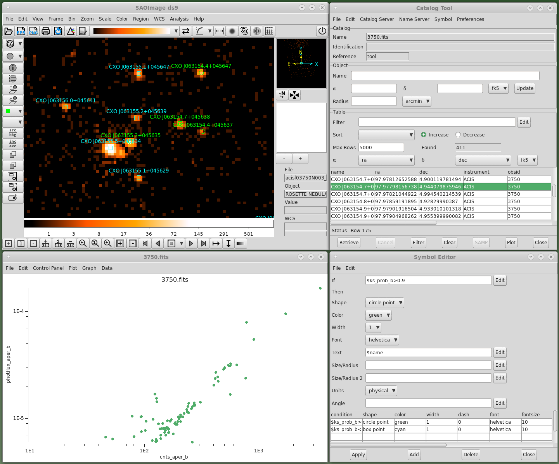The height and width of the screenshot is (464, 559).
Task: Click the save regions folder icon
Action: pos(13,100)
